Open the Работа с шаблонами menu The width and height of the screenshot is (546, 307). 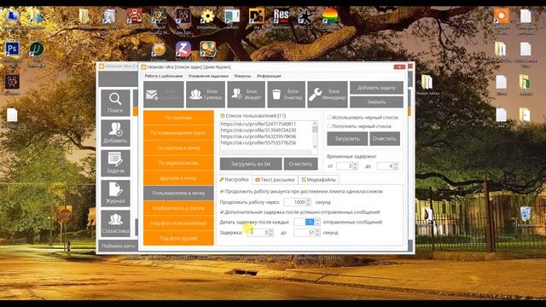click(x=163, y=76)
